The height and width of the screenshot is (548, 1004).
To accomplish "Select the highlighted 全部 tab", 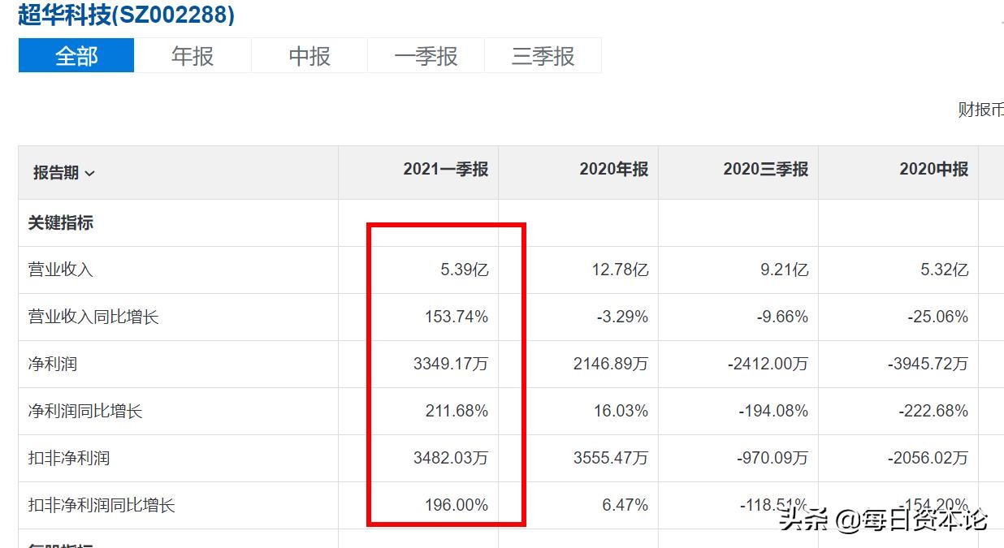I will (x=76, y=55).
